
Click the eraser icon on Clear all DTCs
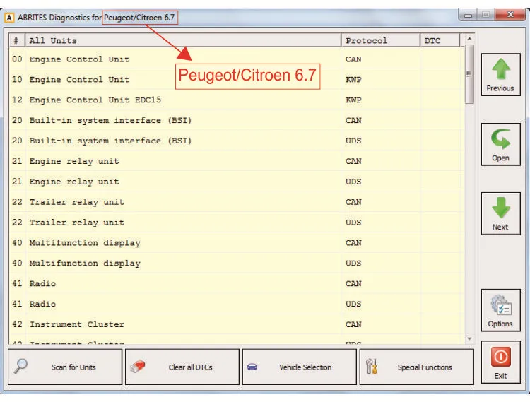pyautogui.click(x=138, y=367)
